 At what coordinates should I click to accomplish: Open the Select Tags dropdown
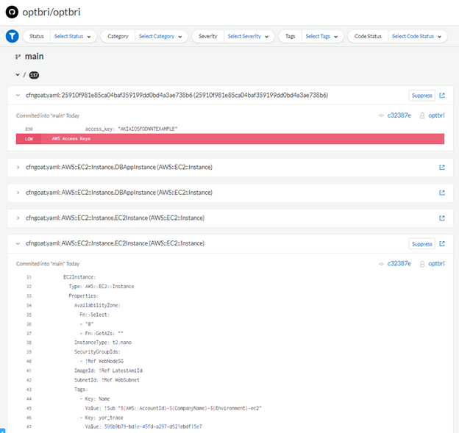point(321,36)
